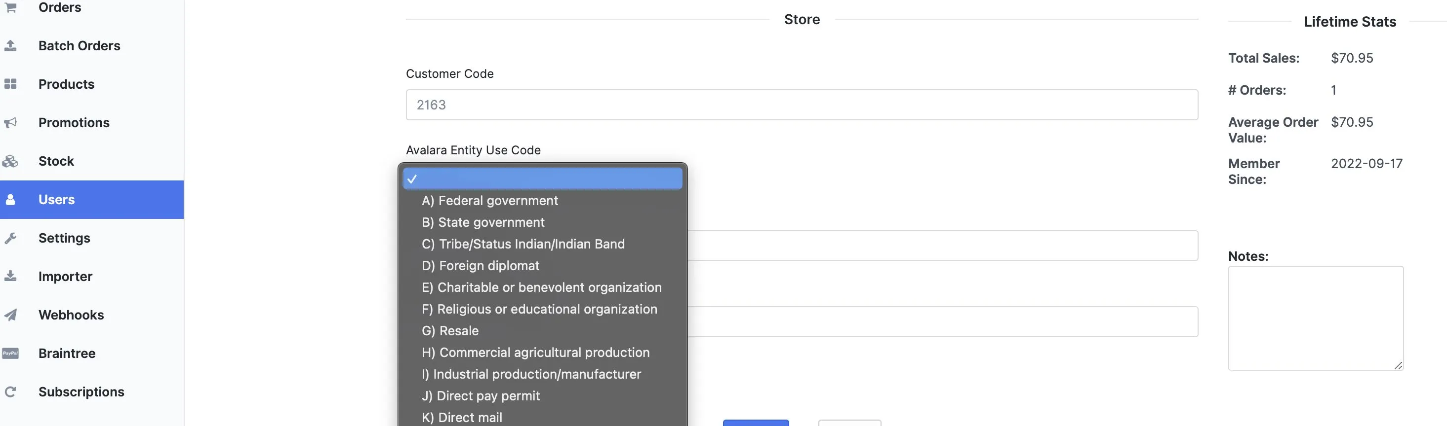Click the Importer download icon

pos(10,276)
